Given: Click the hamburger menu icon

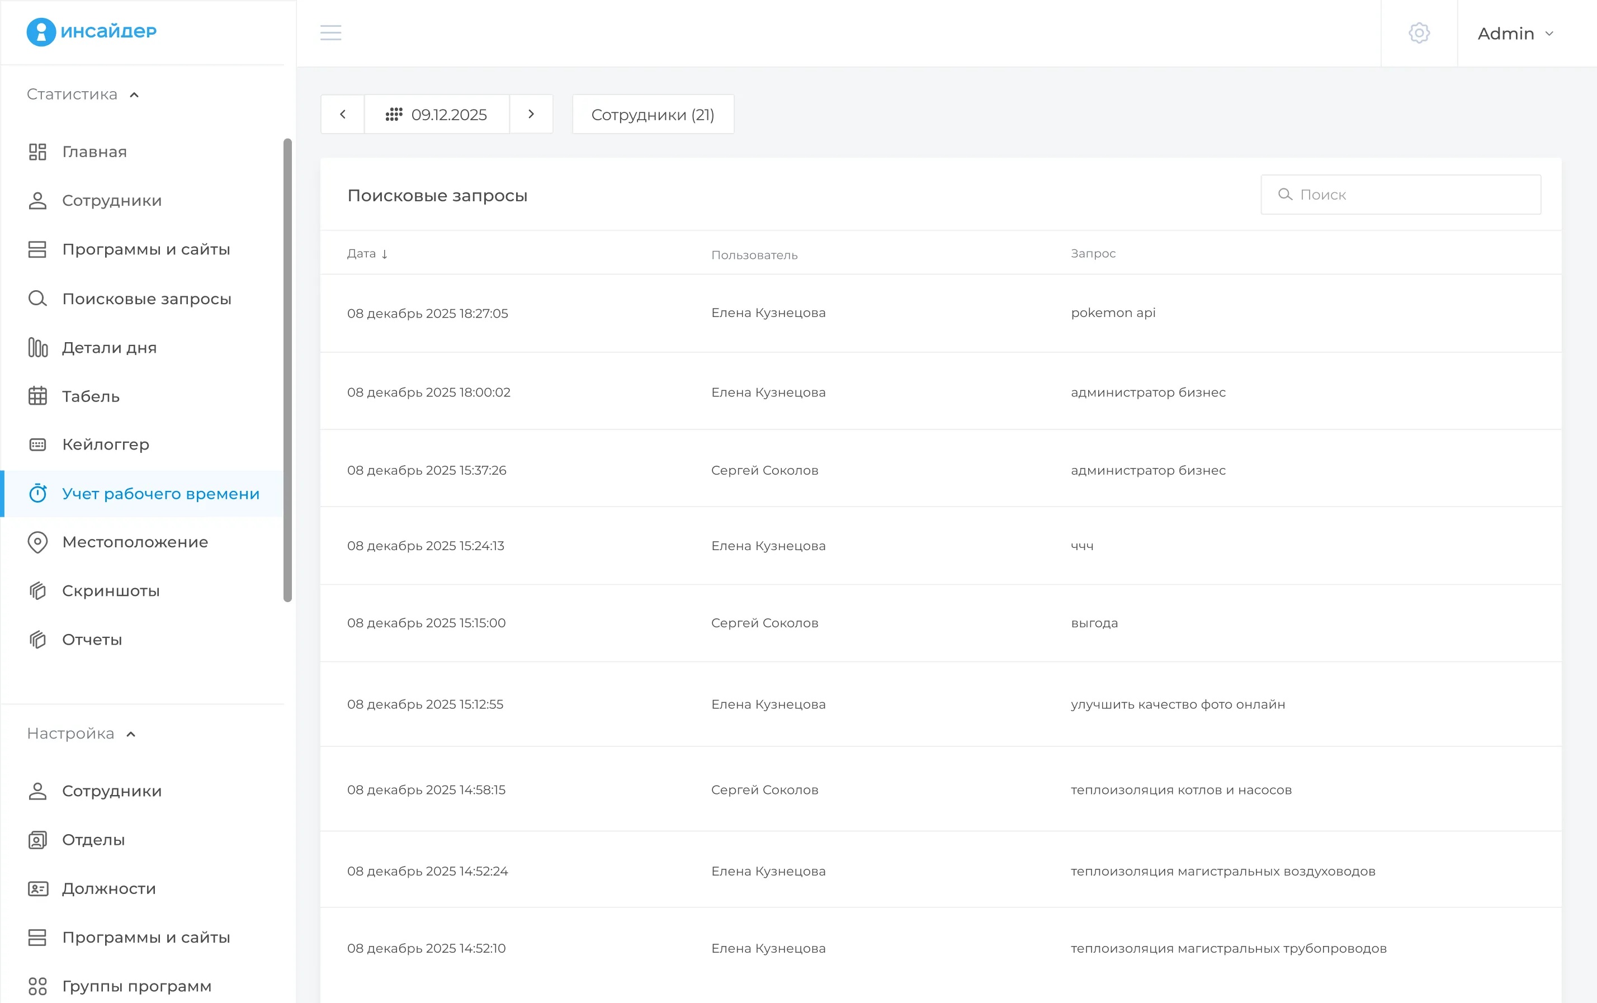Looking at the screenshot, I should pos(330,32).
